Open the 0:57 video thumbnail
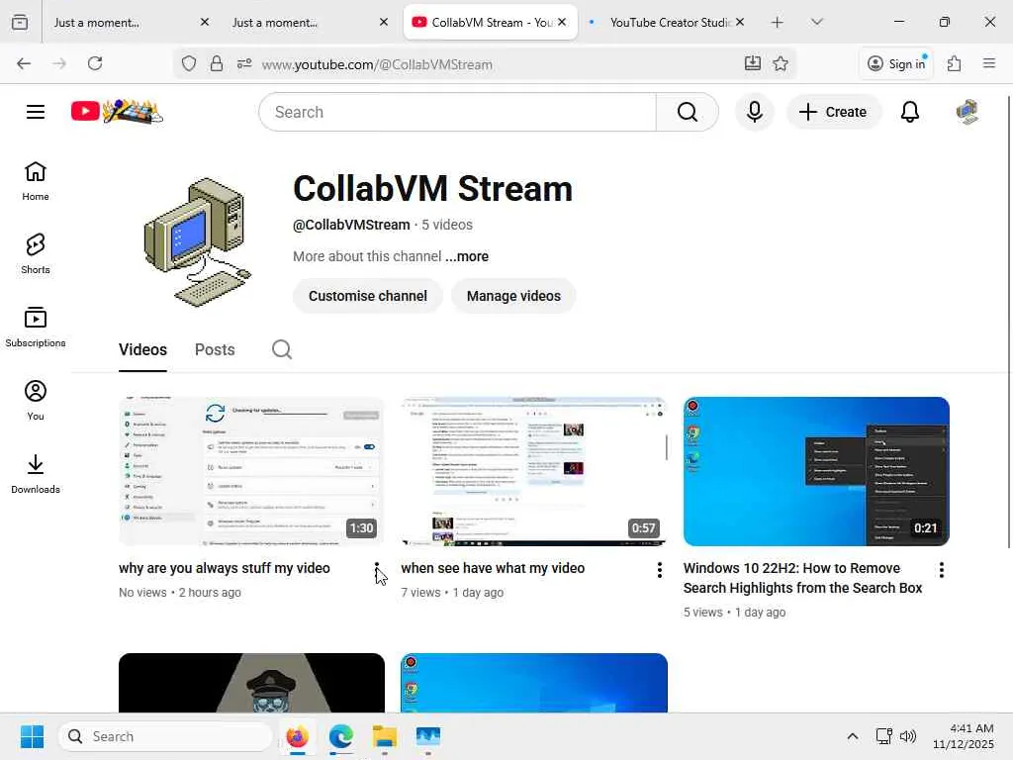Screen dimensions: 1013x760 pyautogui.click(x=533, y=471)
